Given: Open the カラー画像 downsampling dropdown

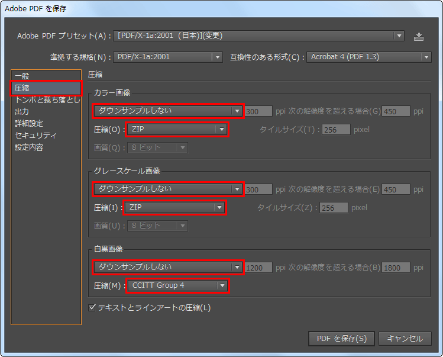Looking at the screenshot, I should click(168, 111).
